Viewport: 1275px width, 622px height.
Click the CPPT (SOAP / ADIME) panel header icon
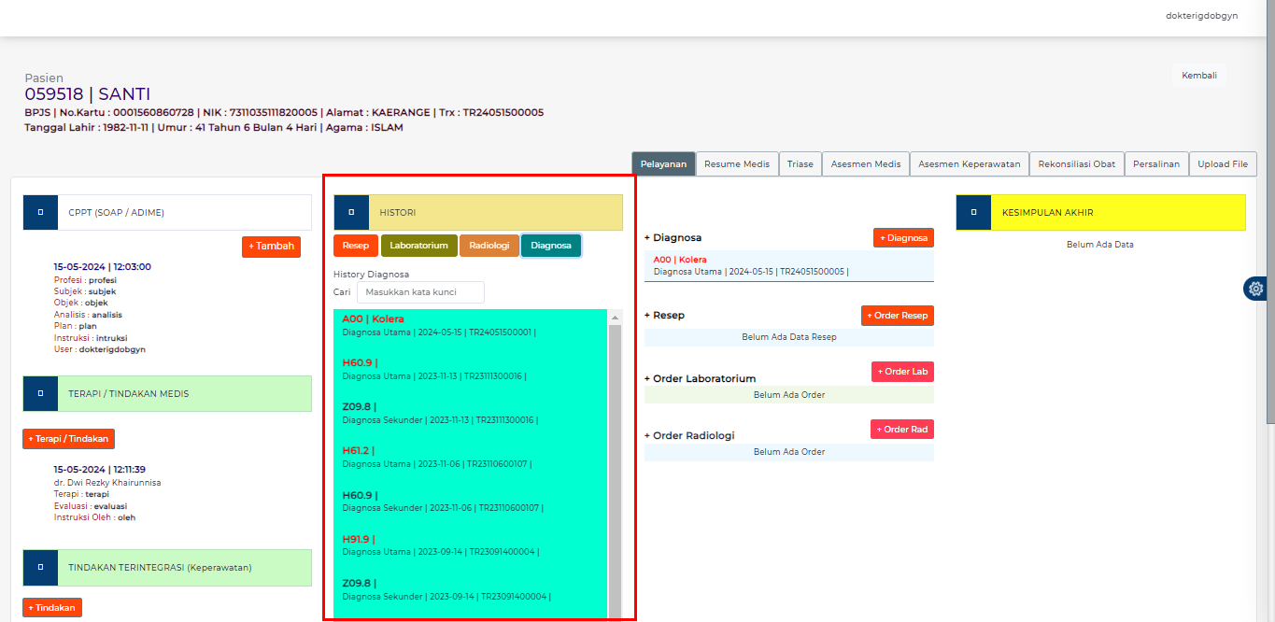pyautogui.click(x=39, y=212)
